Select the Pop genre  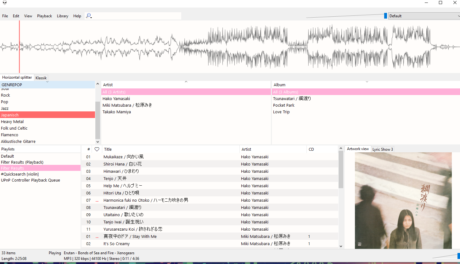pos(47,102)
